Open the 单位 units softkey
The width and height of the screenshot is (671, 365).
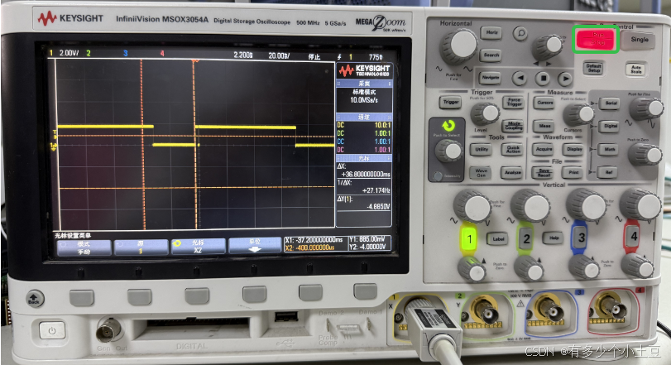(255, 246)
